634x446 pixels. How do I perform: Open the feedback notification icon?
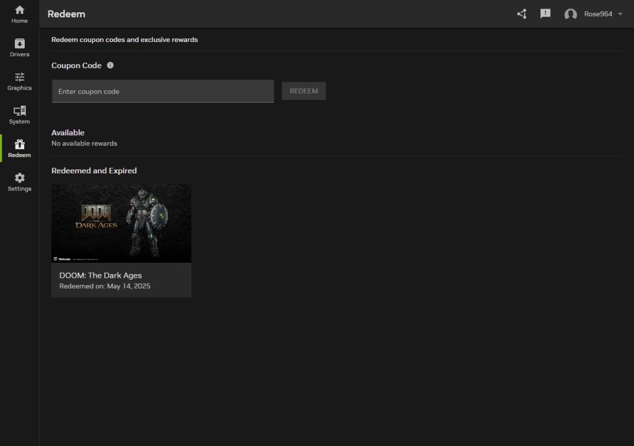tap(545, 14)
